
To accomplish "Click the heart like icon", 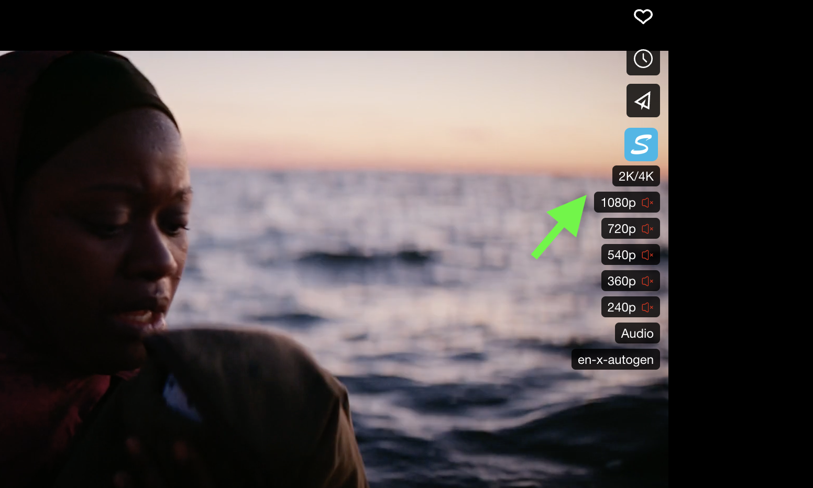I will (x=643, y=17).
